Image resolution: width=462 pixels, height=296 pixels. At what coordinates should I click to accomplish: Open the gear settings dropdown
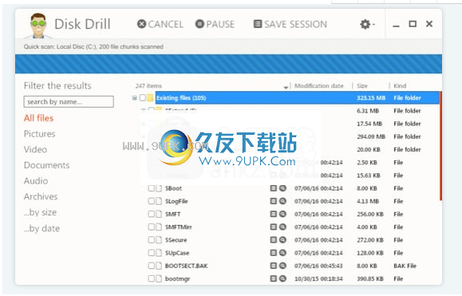[x=367, y=24]
